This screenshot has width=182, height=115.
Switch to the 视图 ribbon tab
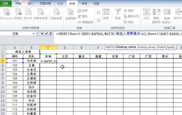(96, 4)
